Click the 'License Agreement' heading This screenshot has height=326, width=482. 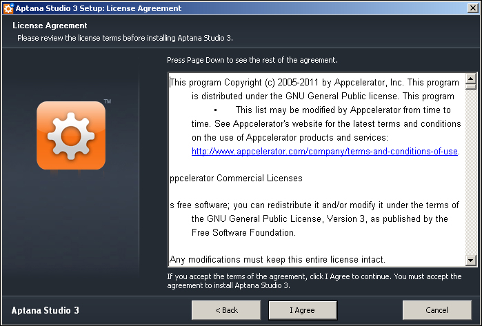50,26
